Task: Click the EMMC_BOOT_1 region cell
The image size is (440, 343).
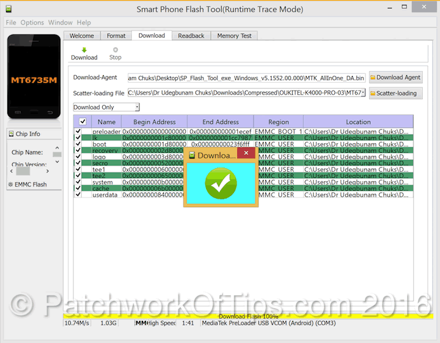Action: pyautogui.click(x=279, y=131)
